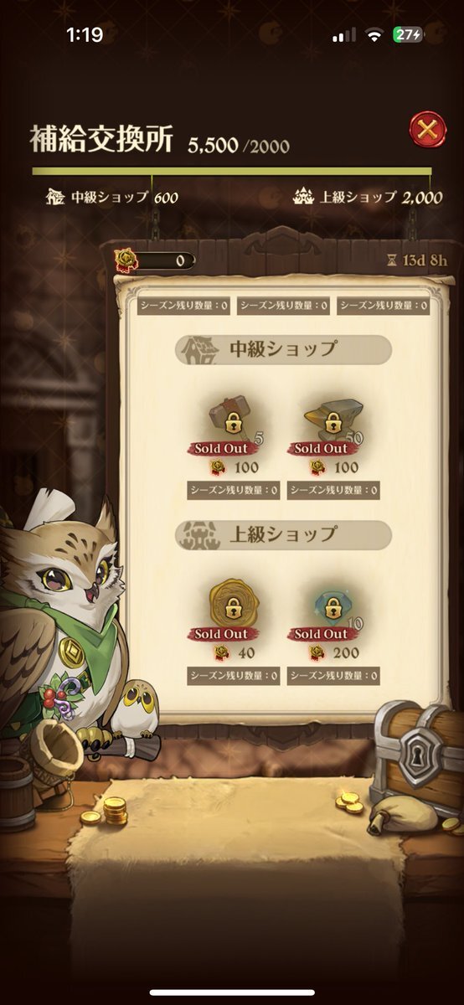The width and height of the screenshot is (464, 1005).
Task: Close the supply exchange with the red X
Action: click(x=427, y=130)
